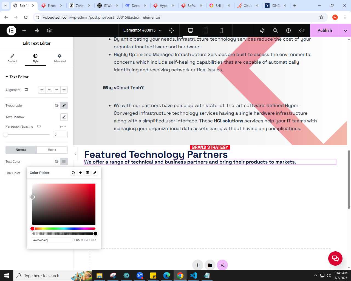The width and height of the screenshot is (351, 281).
Task: Edit Text Shadow with pencil icon
Action: (64, 117)
